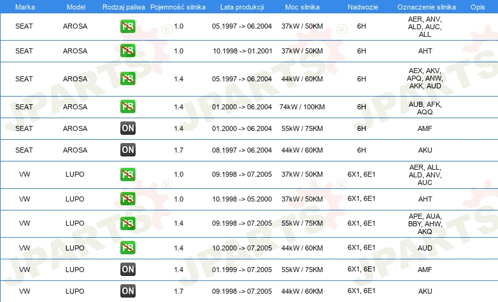This screenshot has width=498, height=302.
Task: Click the Nadwozie column header
Action: point(363,7)
